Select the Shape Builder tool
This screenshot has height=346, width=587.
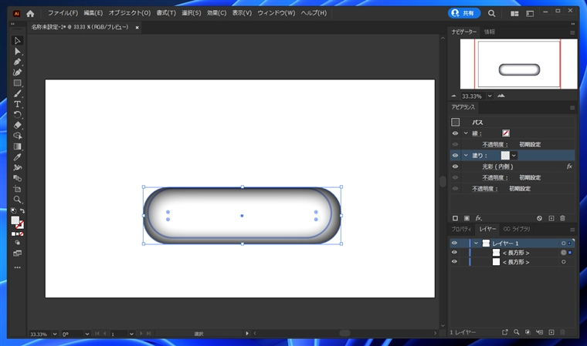coord(17,136)
